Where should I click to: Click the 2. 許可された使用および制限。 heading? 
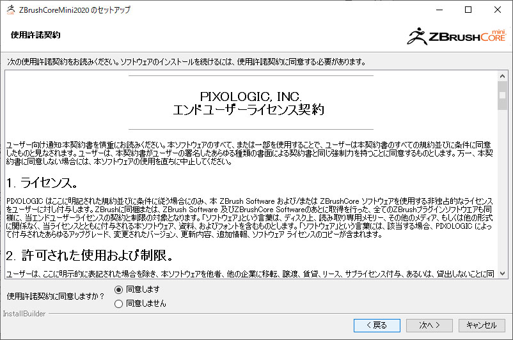(x=90, y=256)
